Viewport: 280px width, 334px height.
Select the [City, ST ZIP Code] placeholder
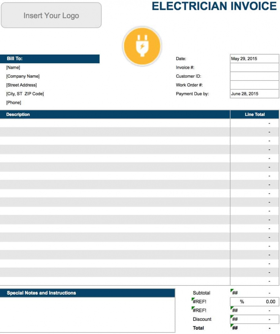[25, 94]
